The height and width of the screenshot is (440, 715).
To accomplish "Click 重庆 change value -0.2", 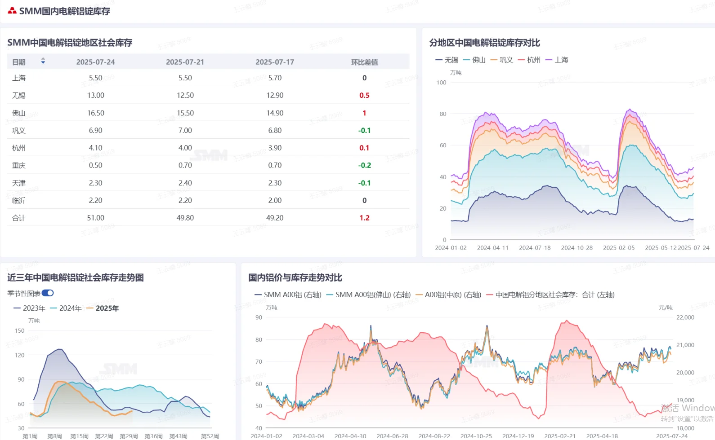I will click(x=365, y=165).
